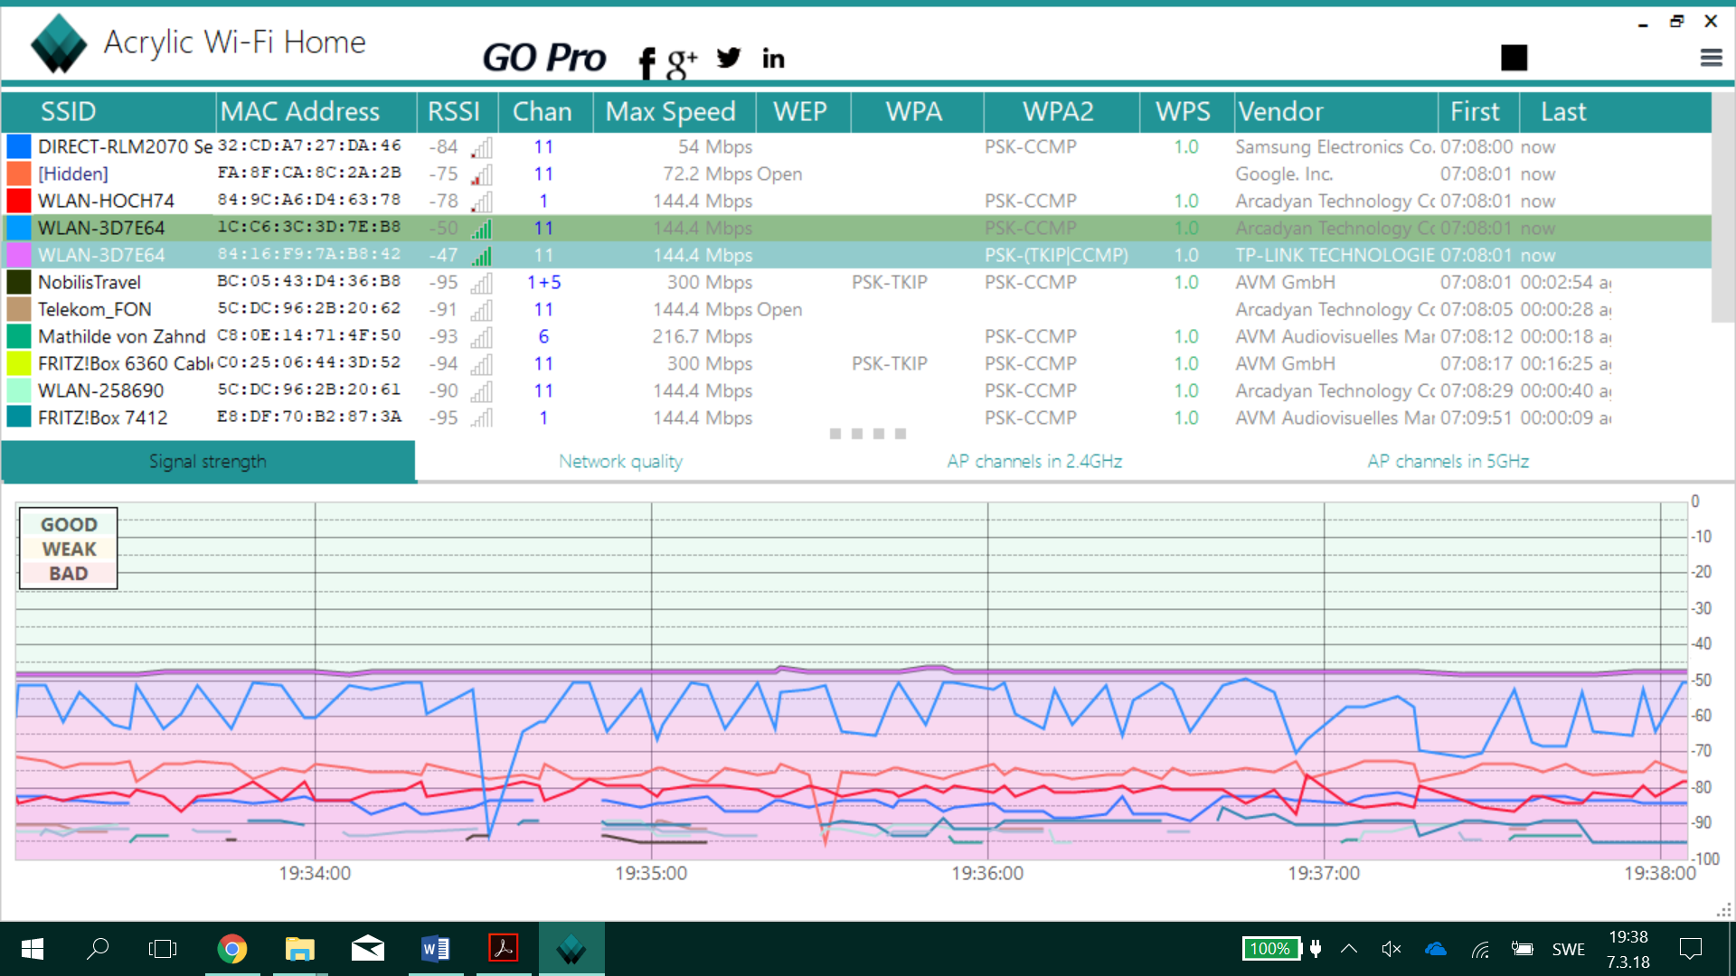Click the muted volume tray icon
This screenshot has height=976, width=1736.
coord(1392,949)
